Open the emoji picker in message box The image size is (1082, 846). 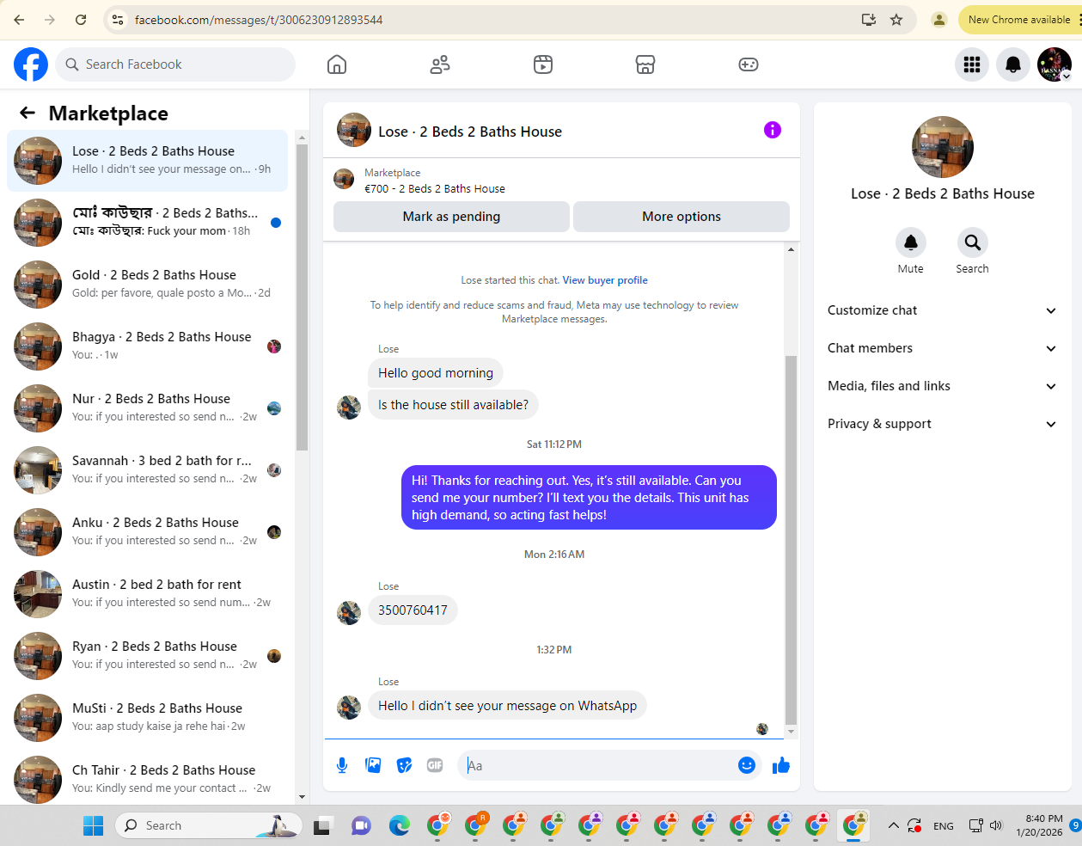(x=747, y=765)
